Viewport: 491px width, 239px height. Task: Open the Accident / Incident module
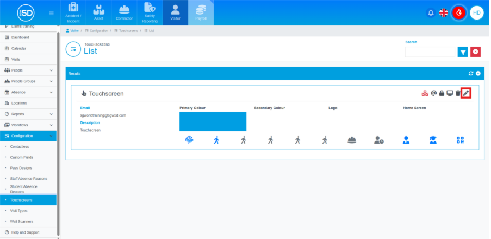pyautogui.click(x=73, y=13)
